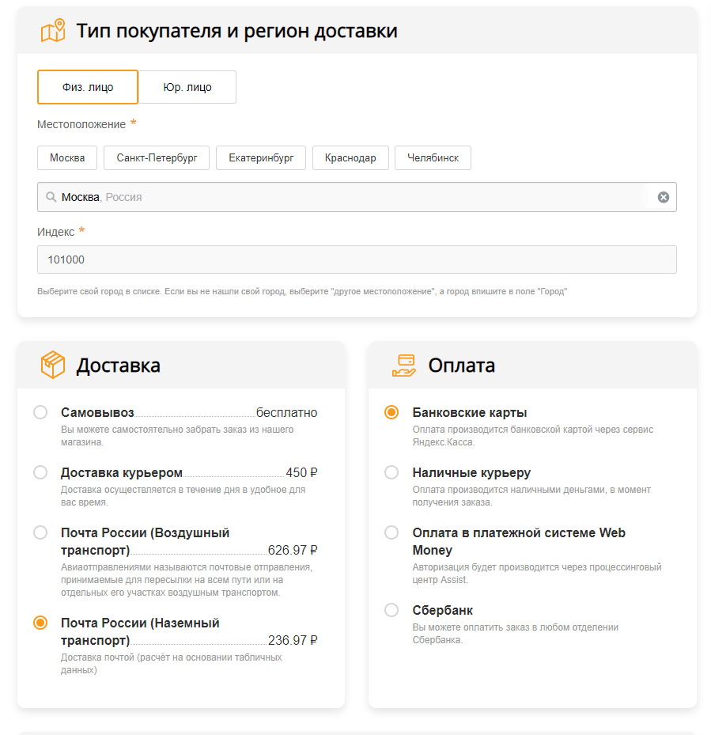This screenshot has width=711, height=735.
Task: Clear the city field using the X icon
Action: click(x=663, y=196)
